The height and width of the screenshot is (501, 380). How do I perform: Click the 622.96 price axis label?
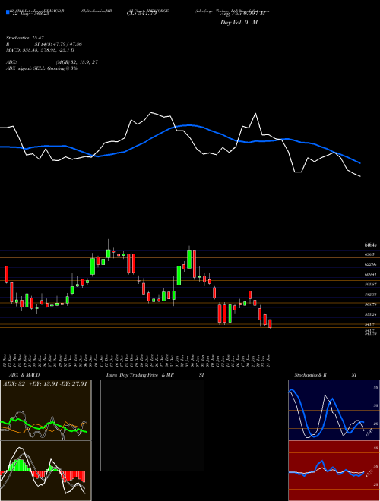click(x=370, y=265)
